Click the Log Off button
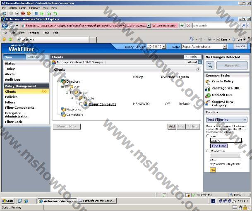This screenshot has width=252, height=211. click(240, 46)
